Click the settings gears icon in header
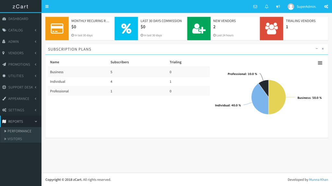The image size is (332, 186). [326, 6]
